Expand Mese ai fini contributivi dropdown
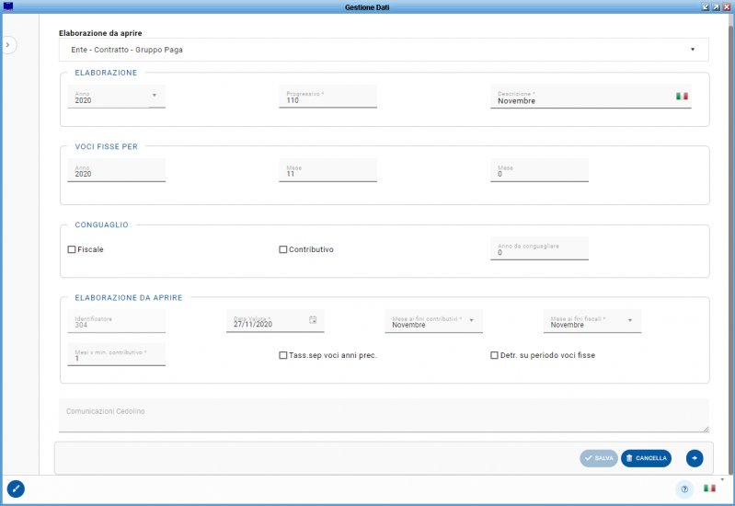 [x=471, y=320]
